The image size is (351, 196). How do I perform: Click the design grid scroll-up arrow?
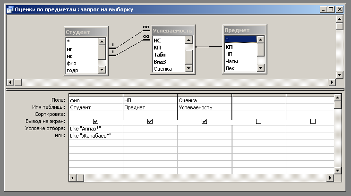tap(338, 98)
